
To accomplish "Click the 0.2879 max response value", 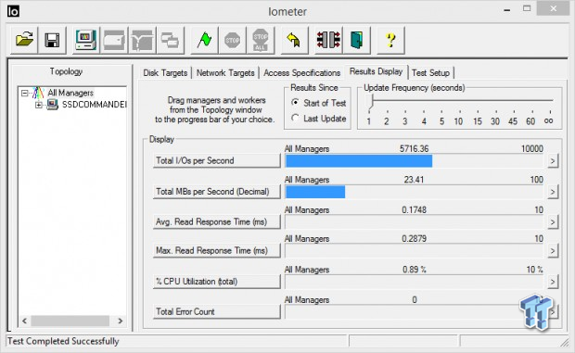I will pos(414,239).
